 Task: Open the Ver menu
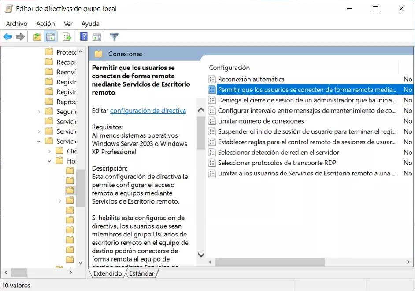click(x=68, y=24)
